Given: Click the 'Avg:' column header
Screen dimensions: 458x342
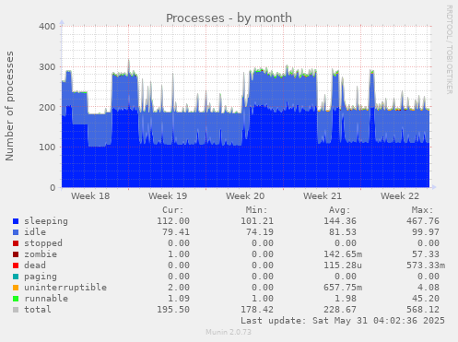Looking at the screenshot, I should coord(339,210).
